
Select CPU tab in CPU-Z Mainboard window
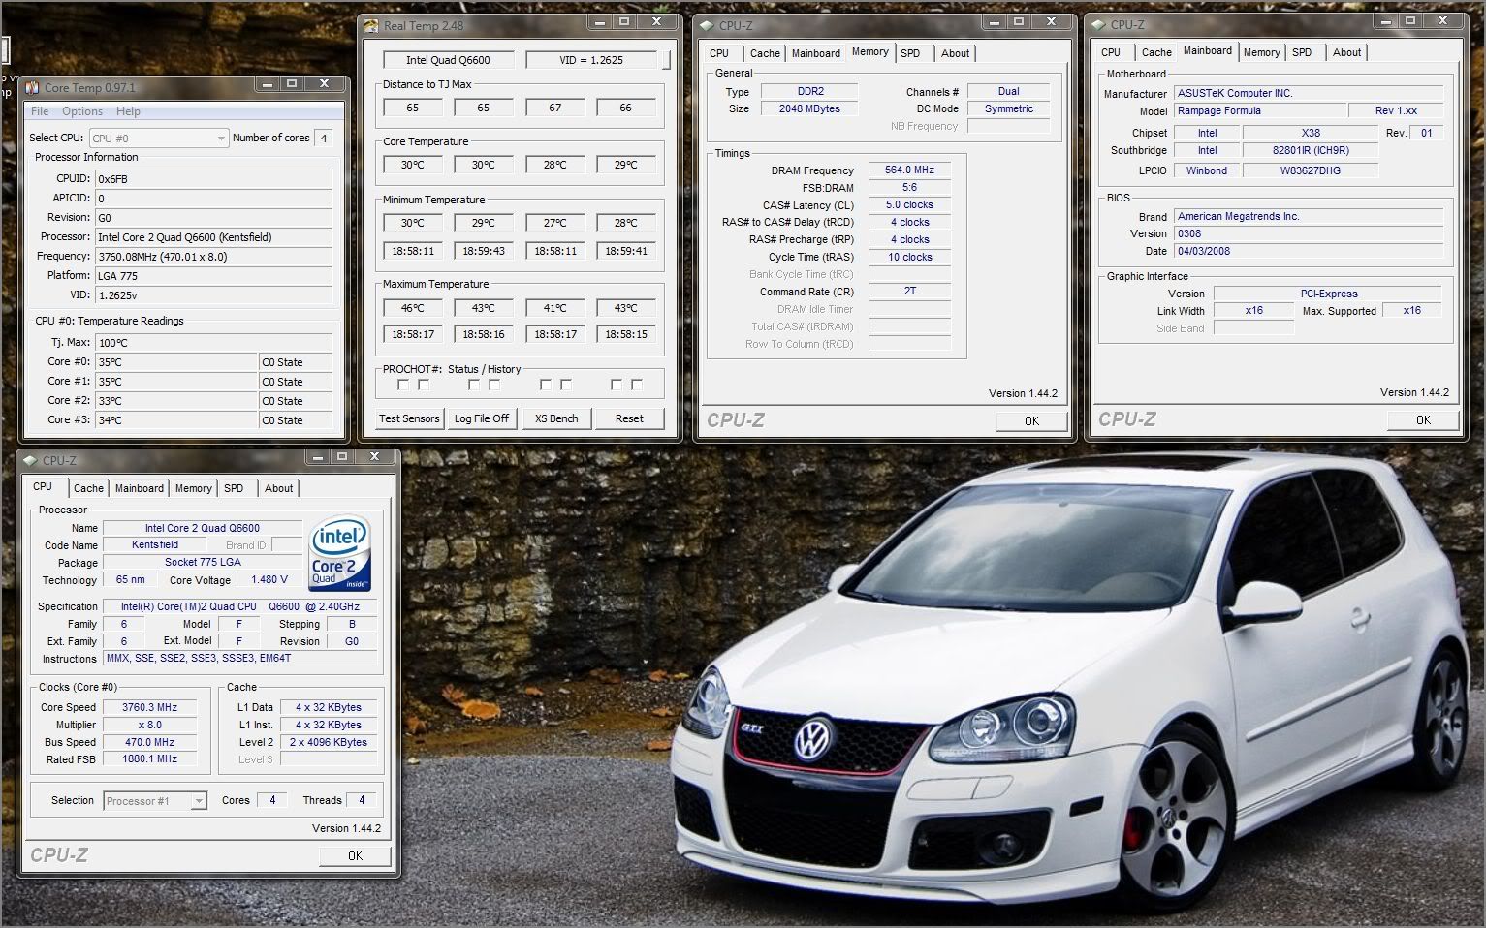[x=1111, y=52]
